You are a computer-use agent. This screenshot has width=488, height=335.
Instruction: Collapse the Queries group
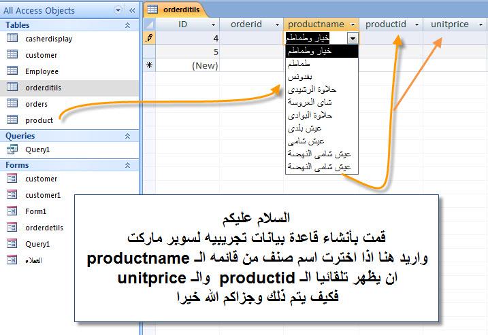pos(127,136)
